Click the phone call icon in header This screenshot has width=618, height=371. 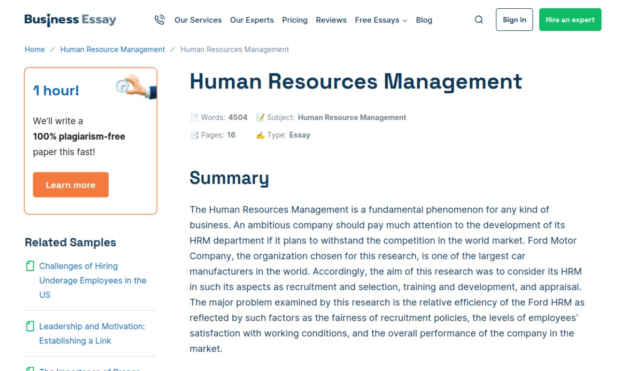[159, 20]
